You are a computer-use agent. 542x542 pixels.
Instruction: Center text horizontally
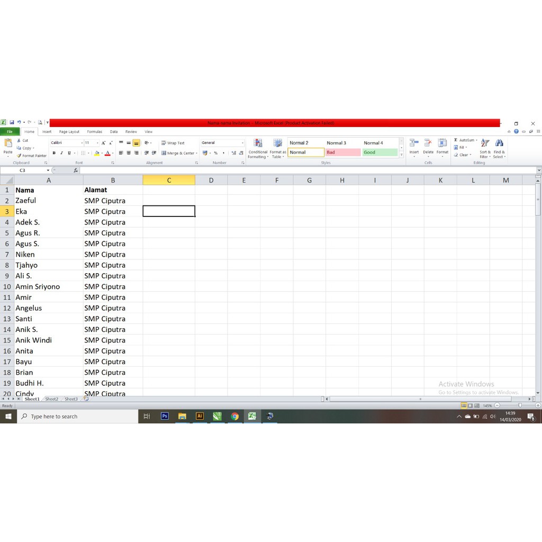[x=129, y=153]
